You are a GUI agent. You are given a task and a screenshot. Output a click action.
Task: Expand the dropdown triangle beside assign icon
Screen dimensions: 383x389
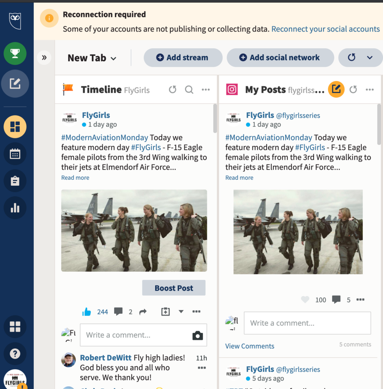point(181,312)
